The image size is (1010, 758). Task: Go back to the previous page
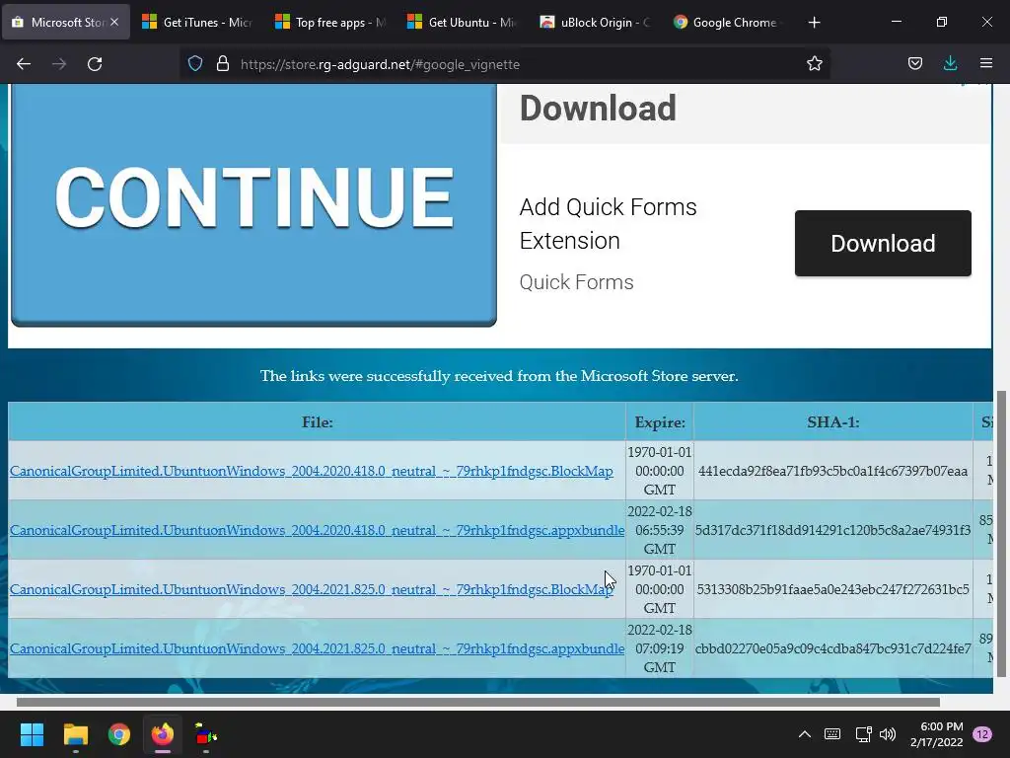tap(24, 64)
